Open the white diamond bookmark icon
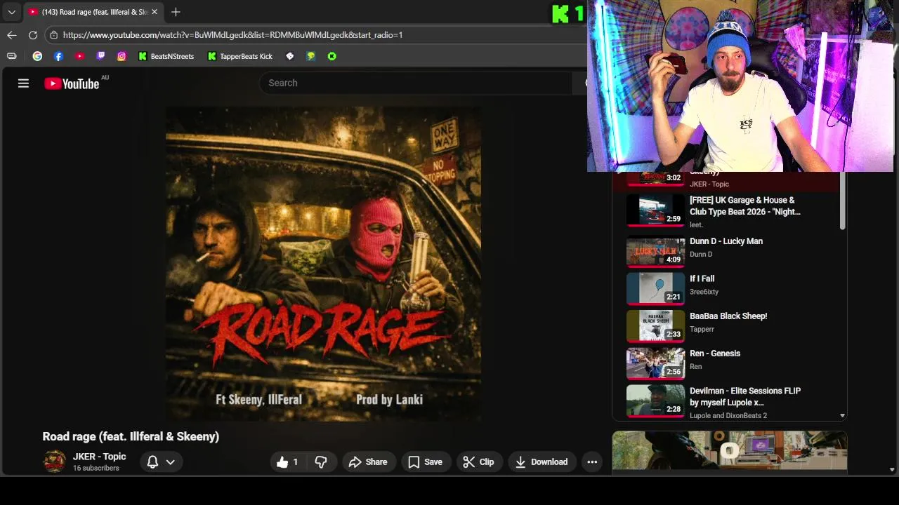 tap(289, 56)
